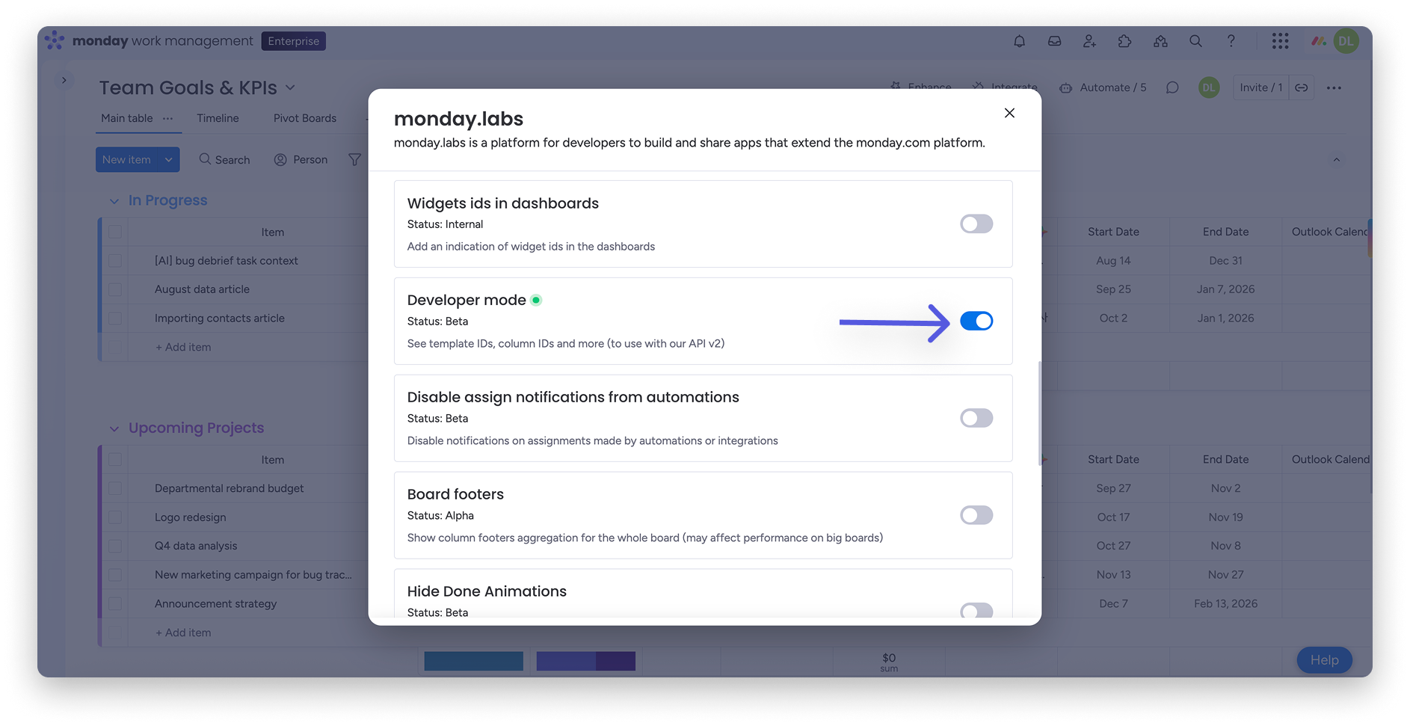Open the notifications bell
Image resolution: width=1410 pixels, height=726 pixels.
(x=1019, y=41)
